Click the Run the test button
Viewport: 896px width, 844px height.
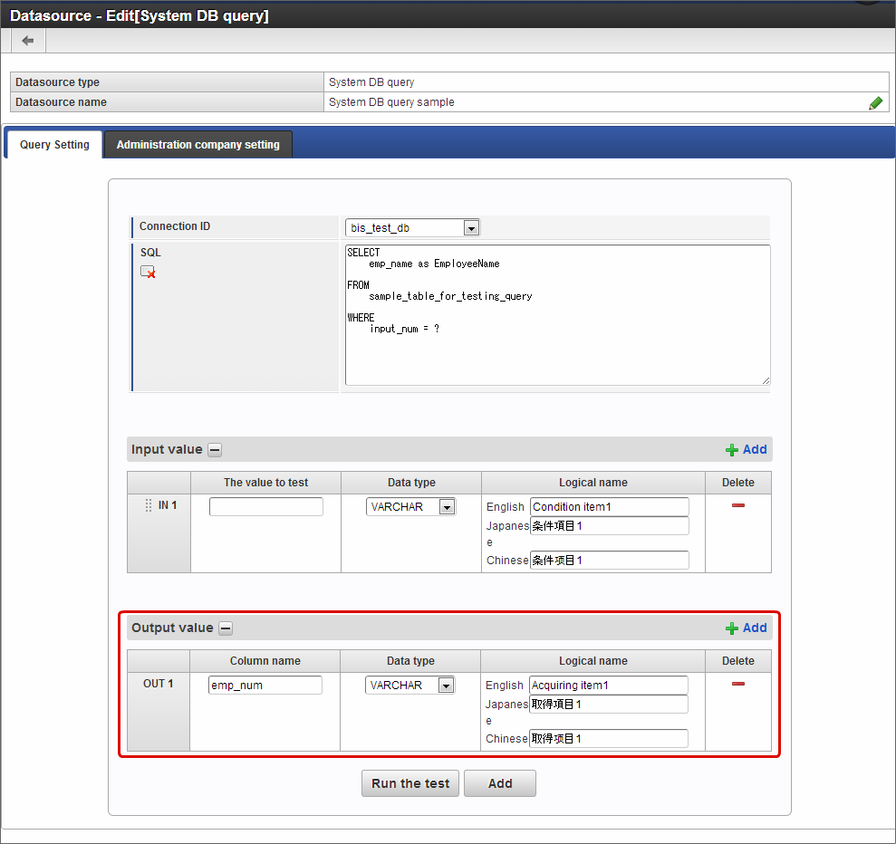pos(410,783)
